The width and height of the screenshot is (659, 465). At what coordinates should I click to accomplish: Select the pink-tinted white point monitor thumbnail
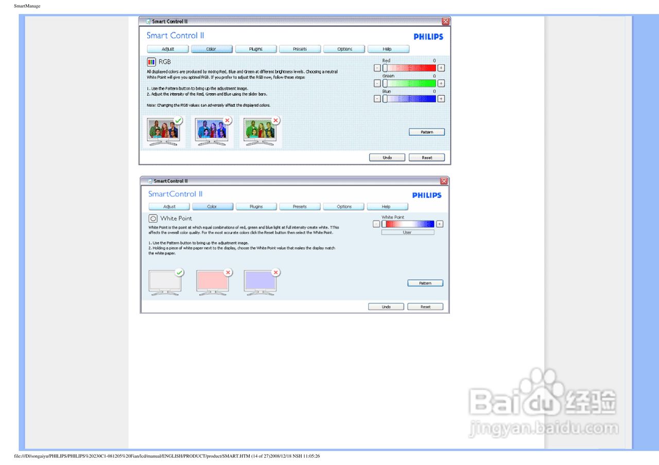coord(214,282)
